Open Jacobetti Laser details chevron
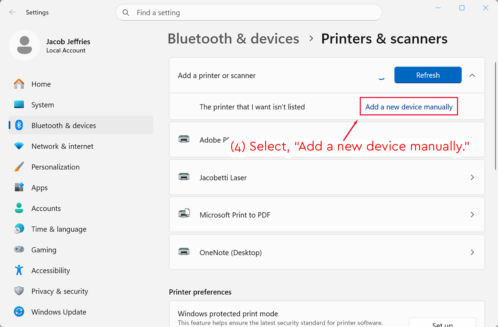Viewport: 498px width, 327px height. coord(472,177)
